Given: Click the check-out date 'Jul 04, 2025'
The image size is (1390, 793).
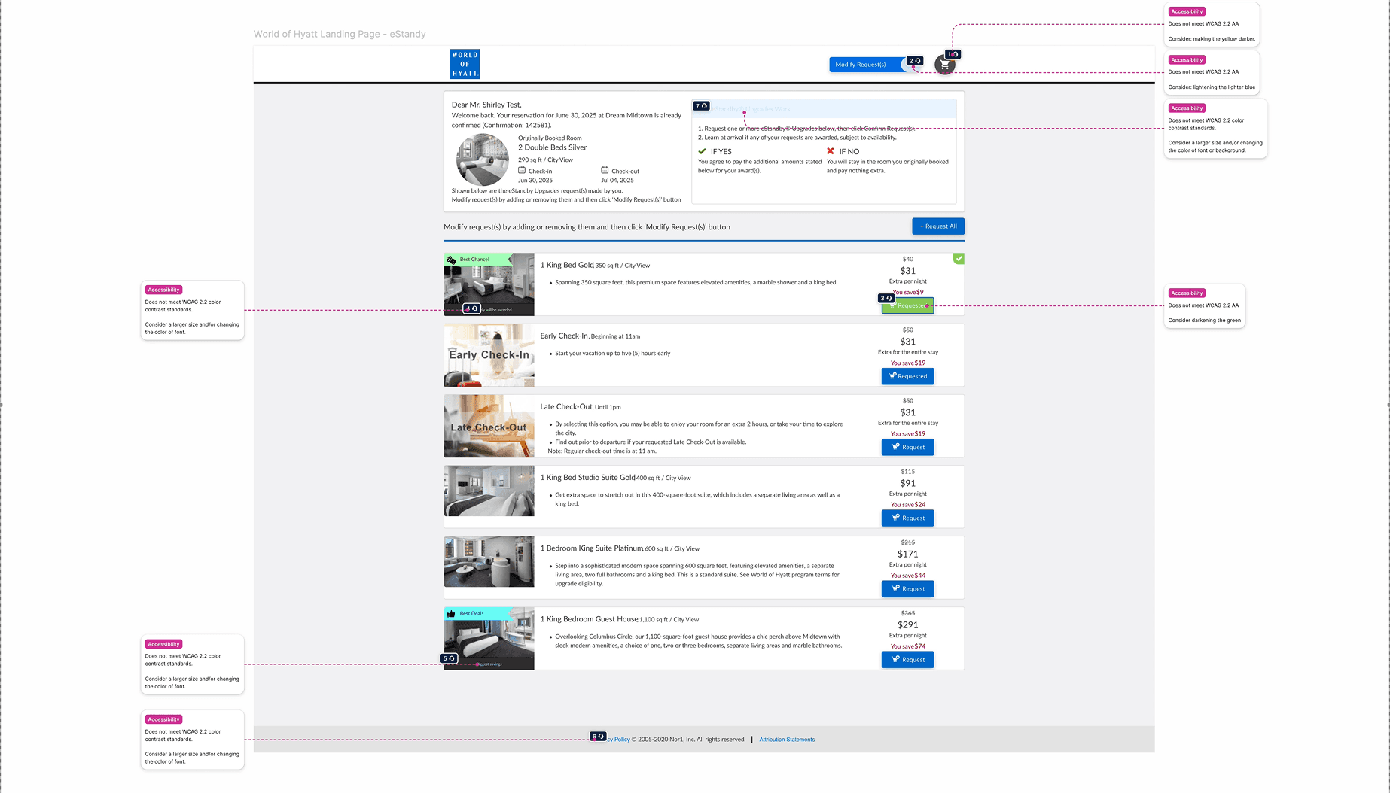Looking at the screenshot, I should click(x=617, y=181).
